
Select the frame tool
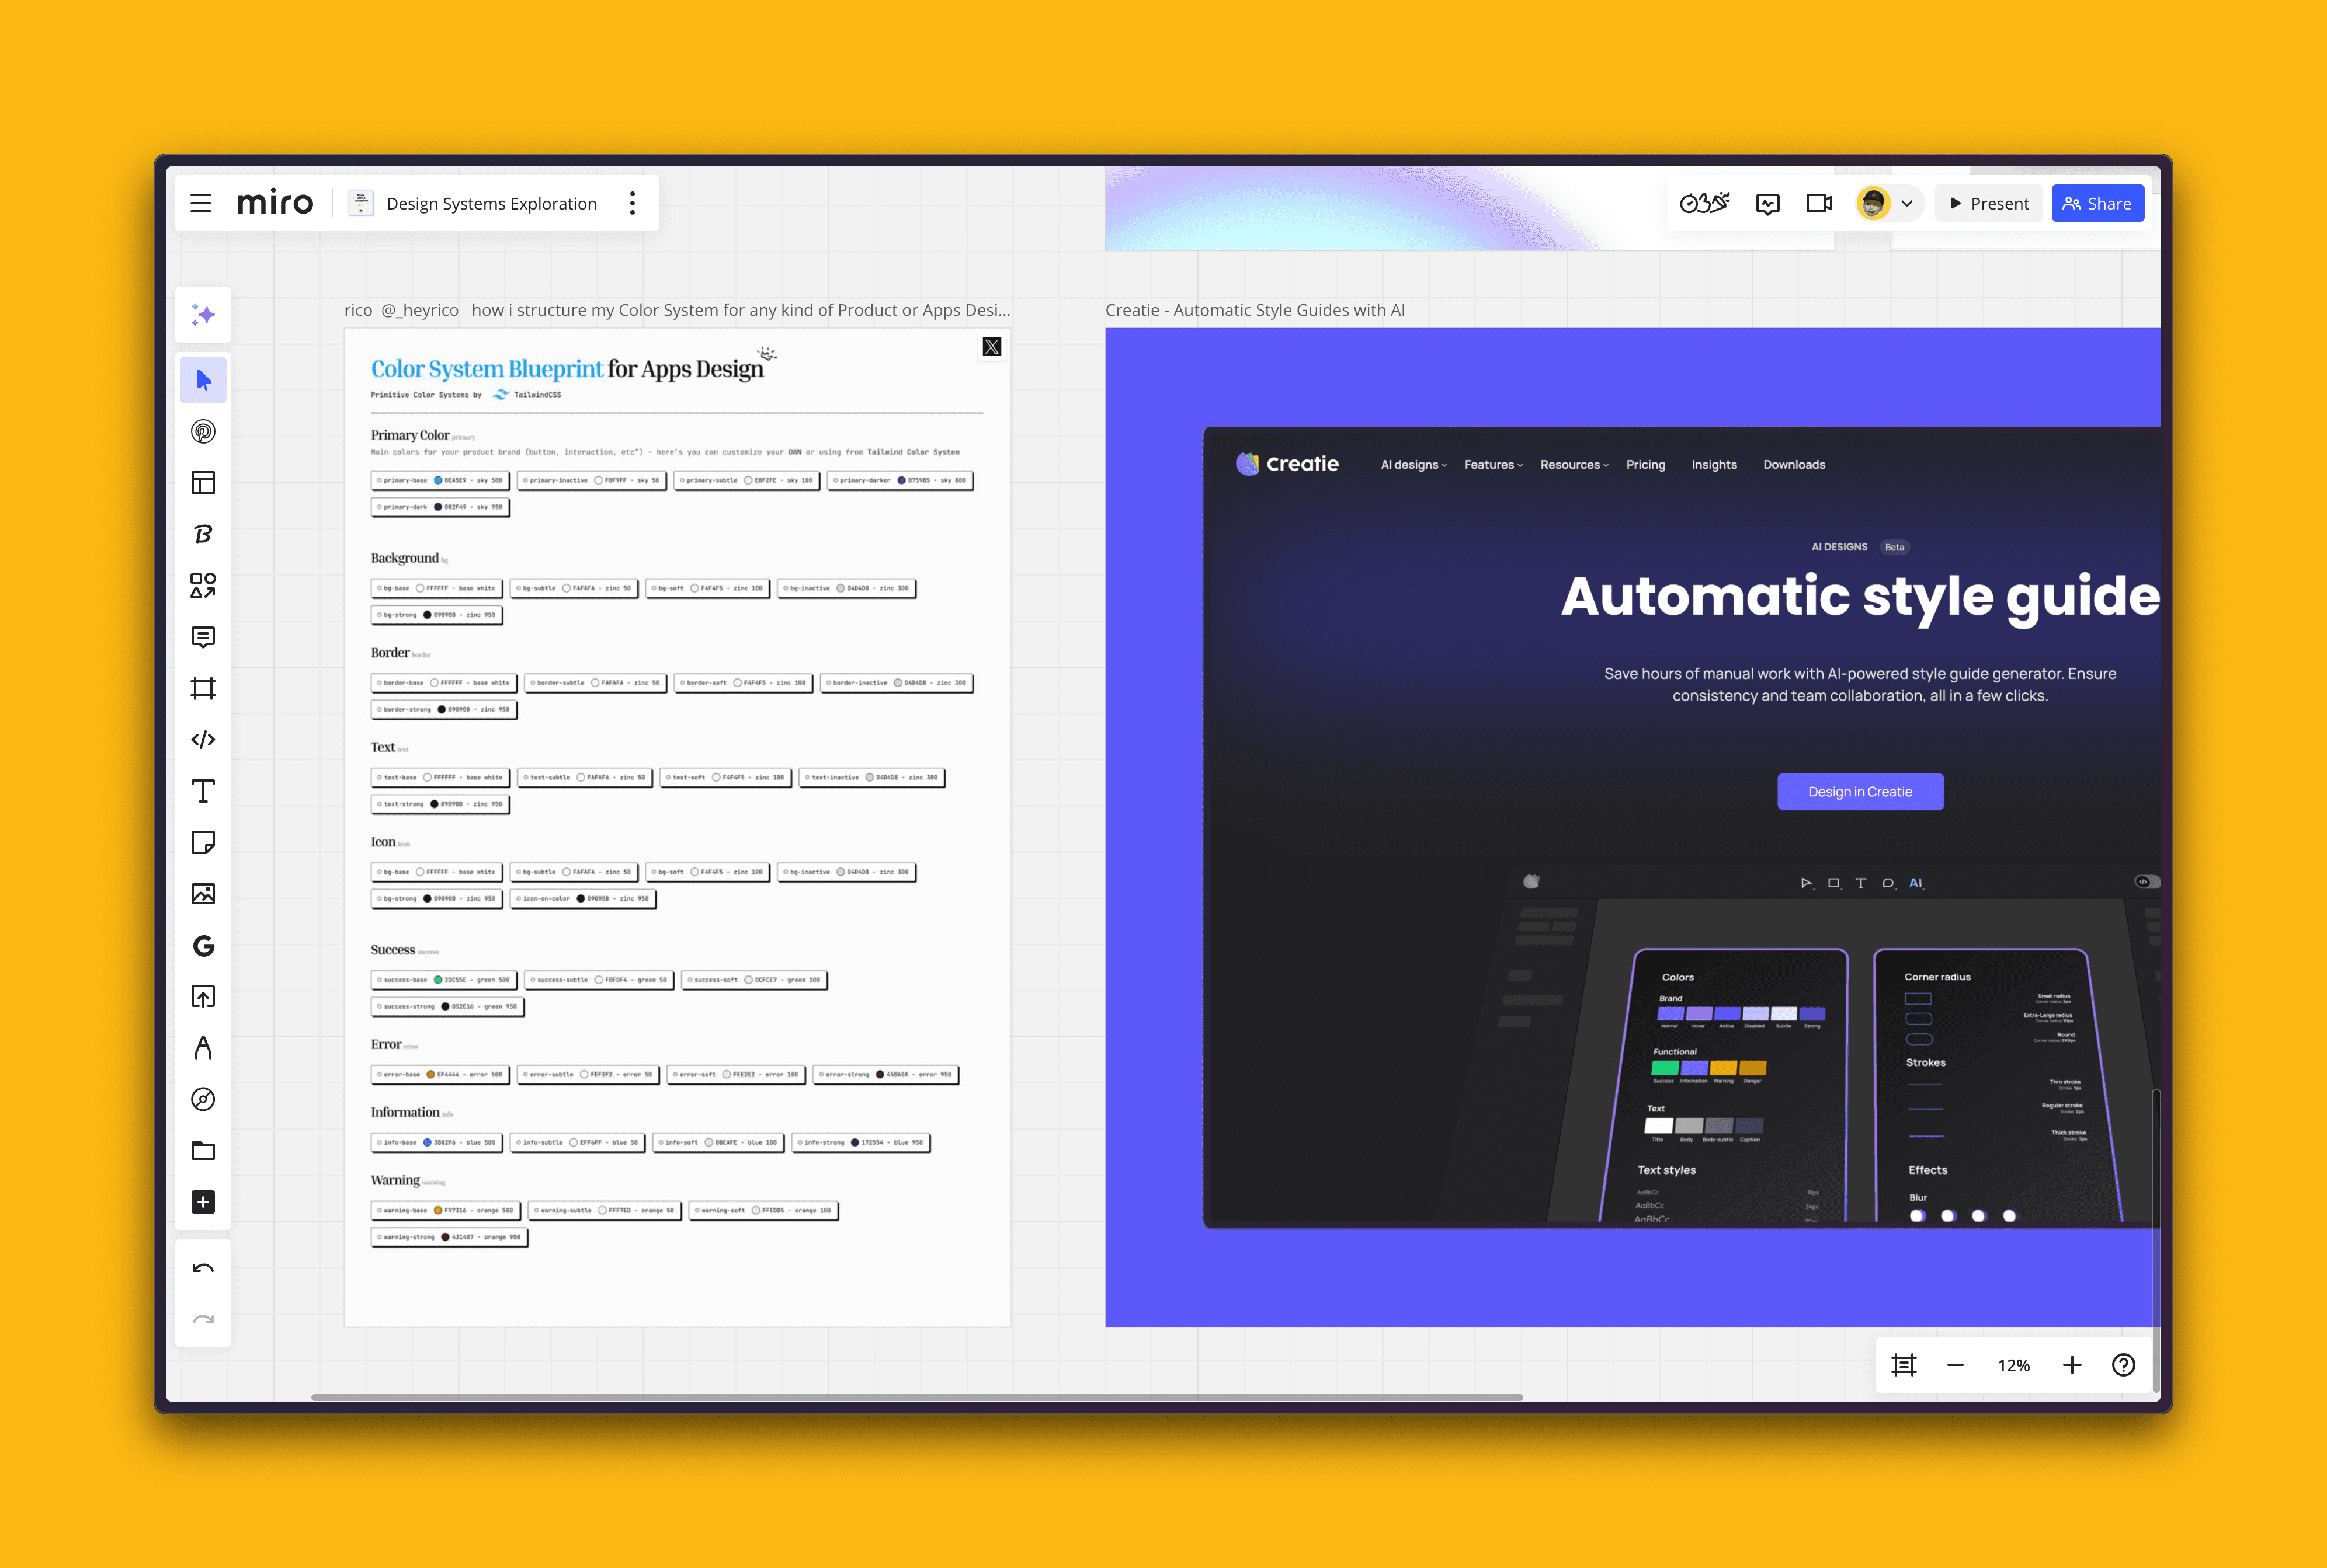click(x=203, y=688)
